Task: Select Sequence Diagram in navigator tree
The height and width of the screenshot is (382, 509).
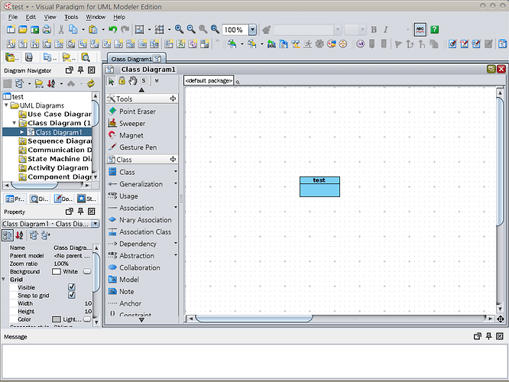Action: coord(56,141)
